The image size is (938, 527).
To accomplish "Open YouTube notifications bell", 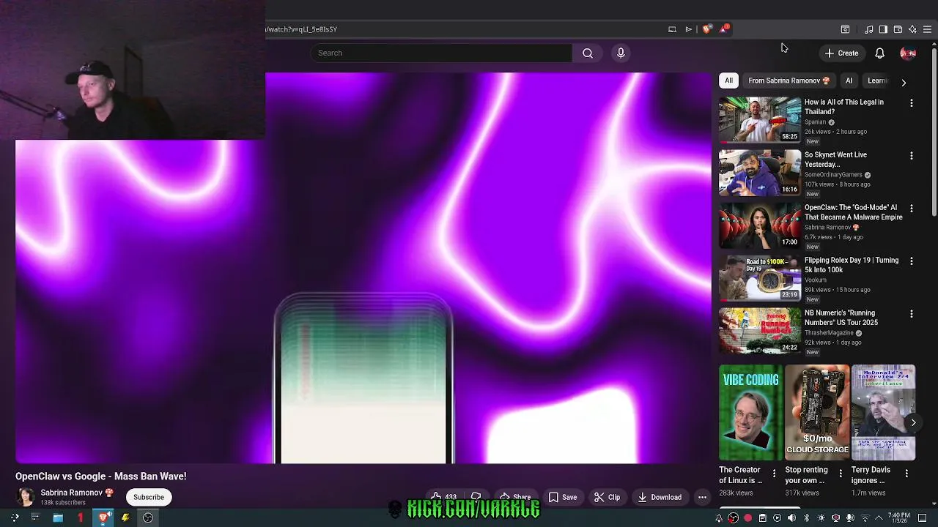I will click(879, 53).
